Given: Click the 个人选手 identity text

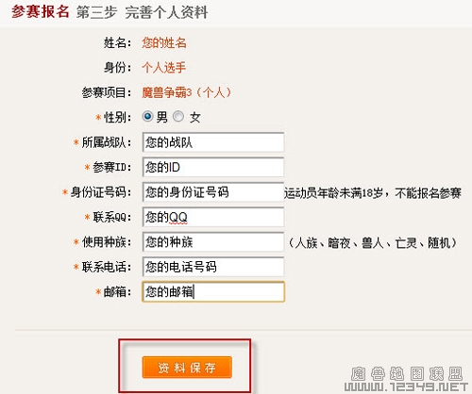Looking at the screenshot, I should [x=164, y=68].
